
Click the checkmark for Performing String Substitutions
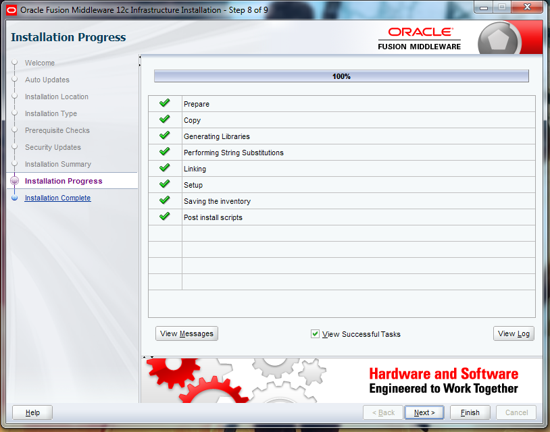tap(164, 151)
